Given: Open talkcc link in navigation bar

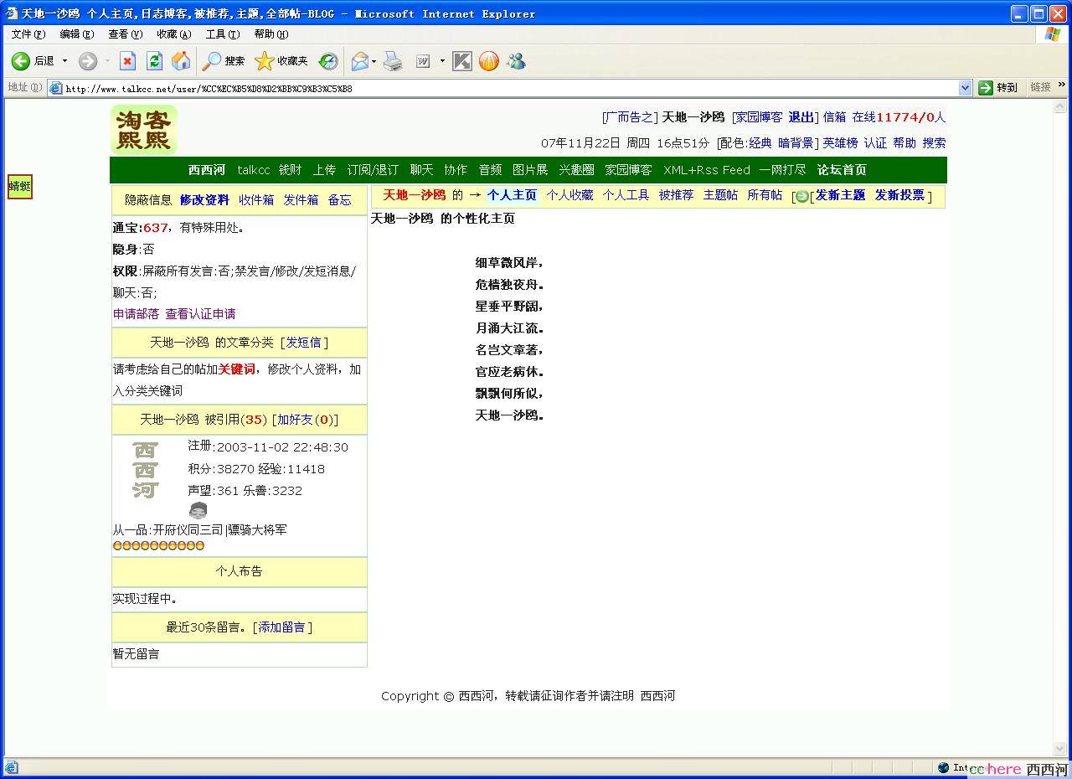Looking at the screenshot, I should pyautogui.click(x=254, y=170).
